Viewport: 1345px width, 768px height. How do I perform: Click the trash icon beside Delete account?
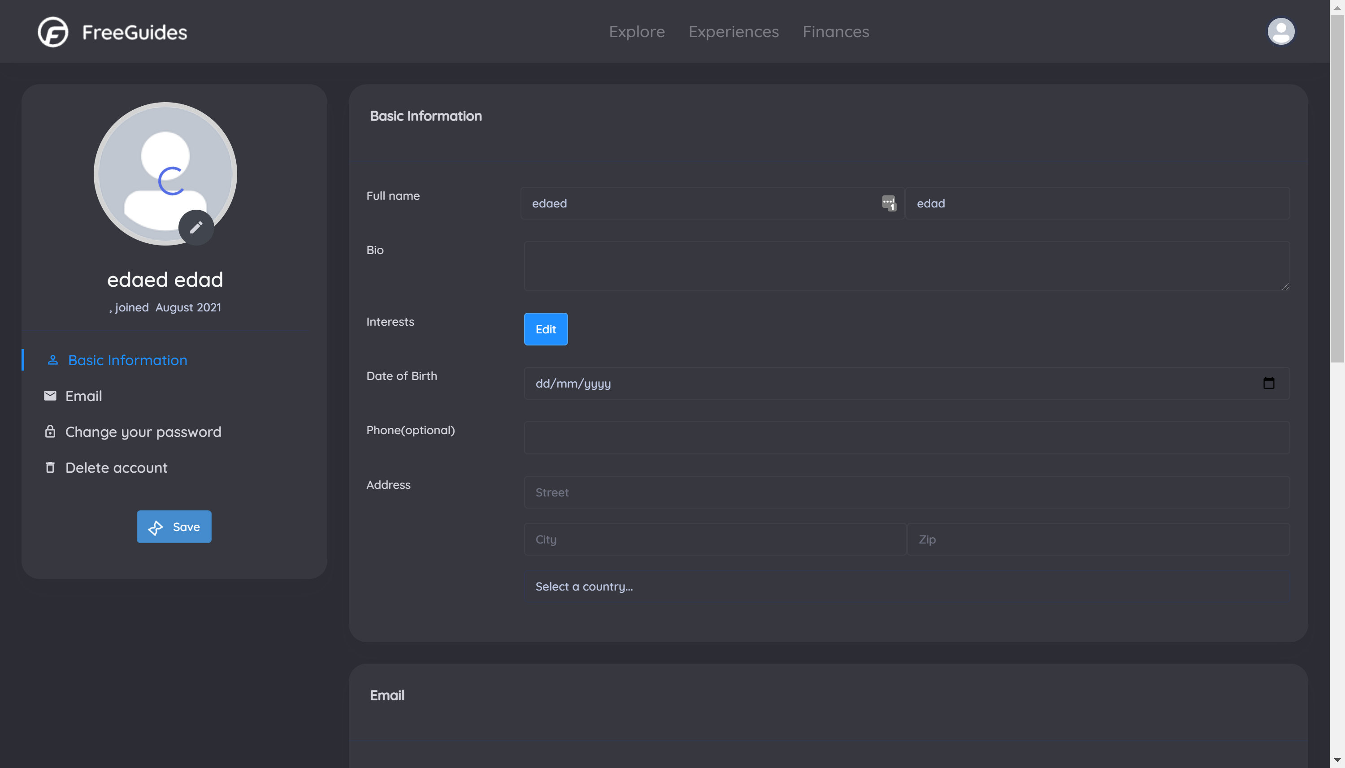[50, 467]
